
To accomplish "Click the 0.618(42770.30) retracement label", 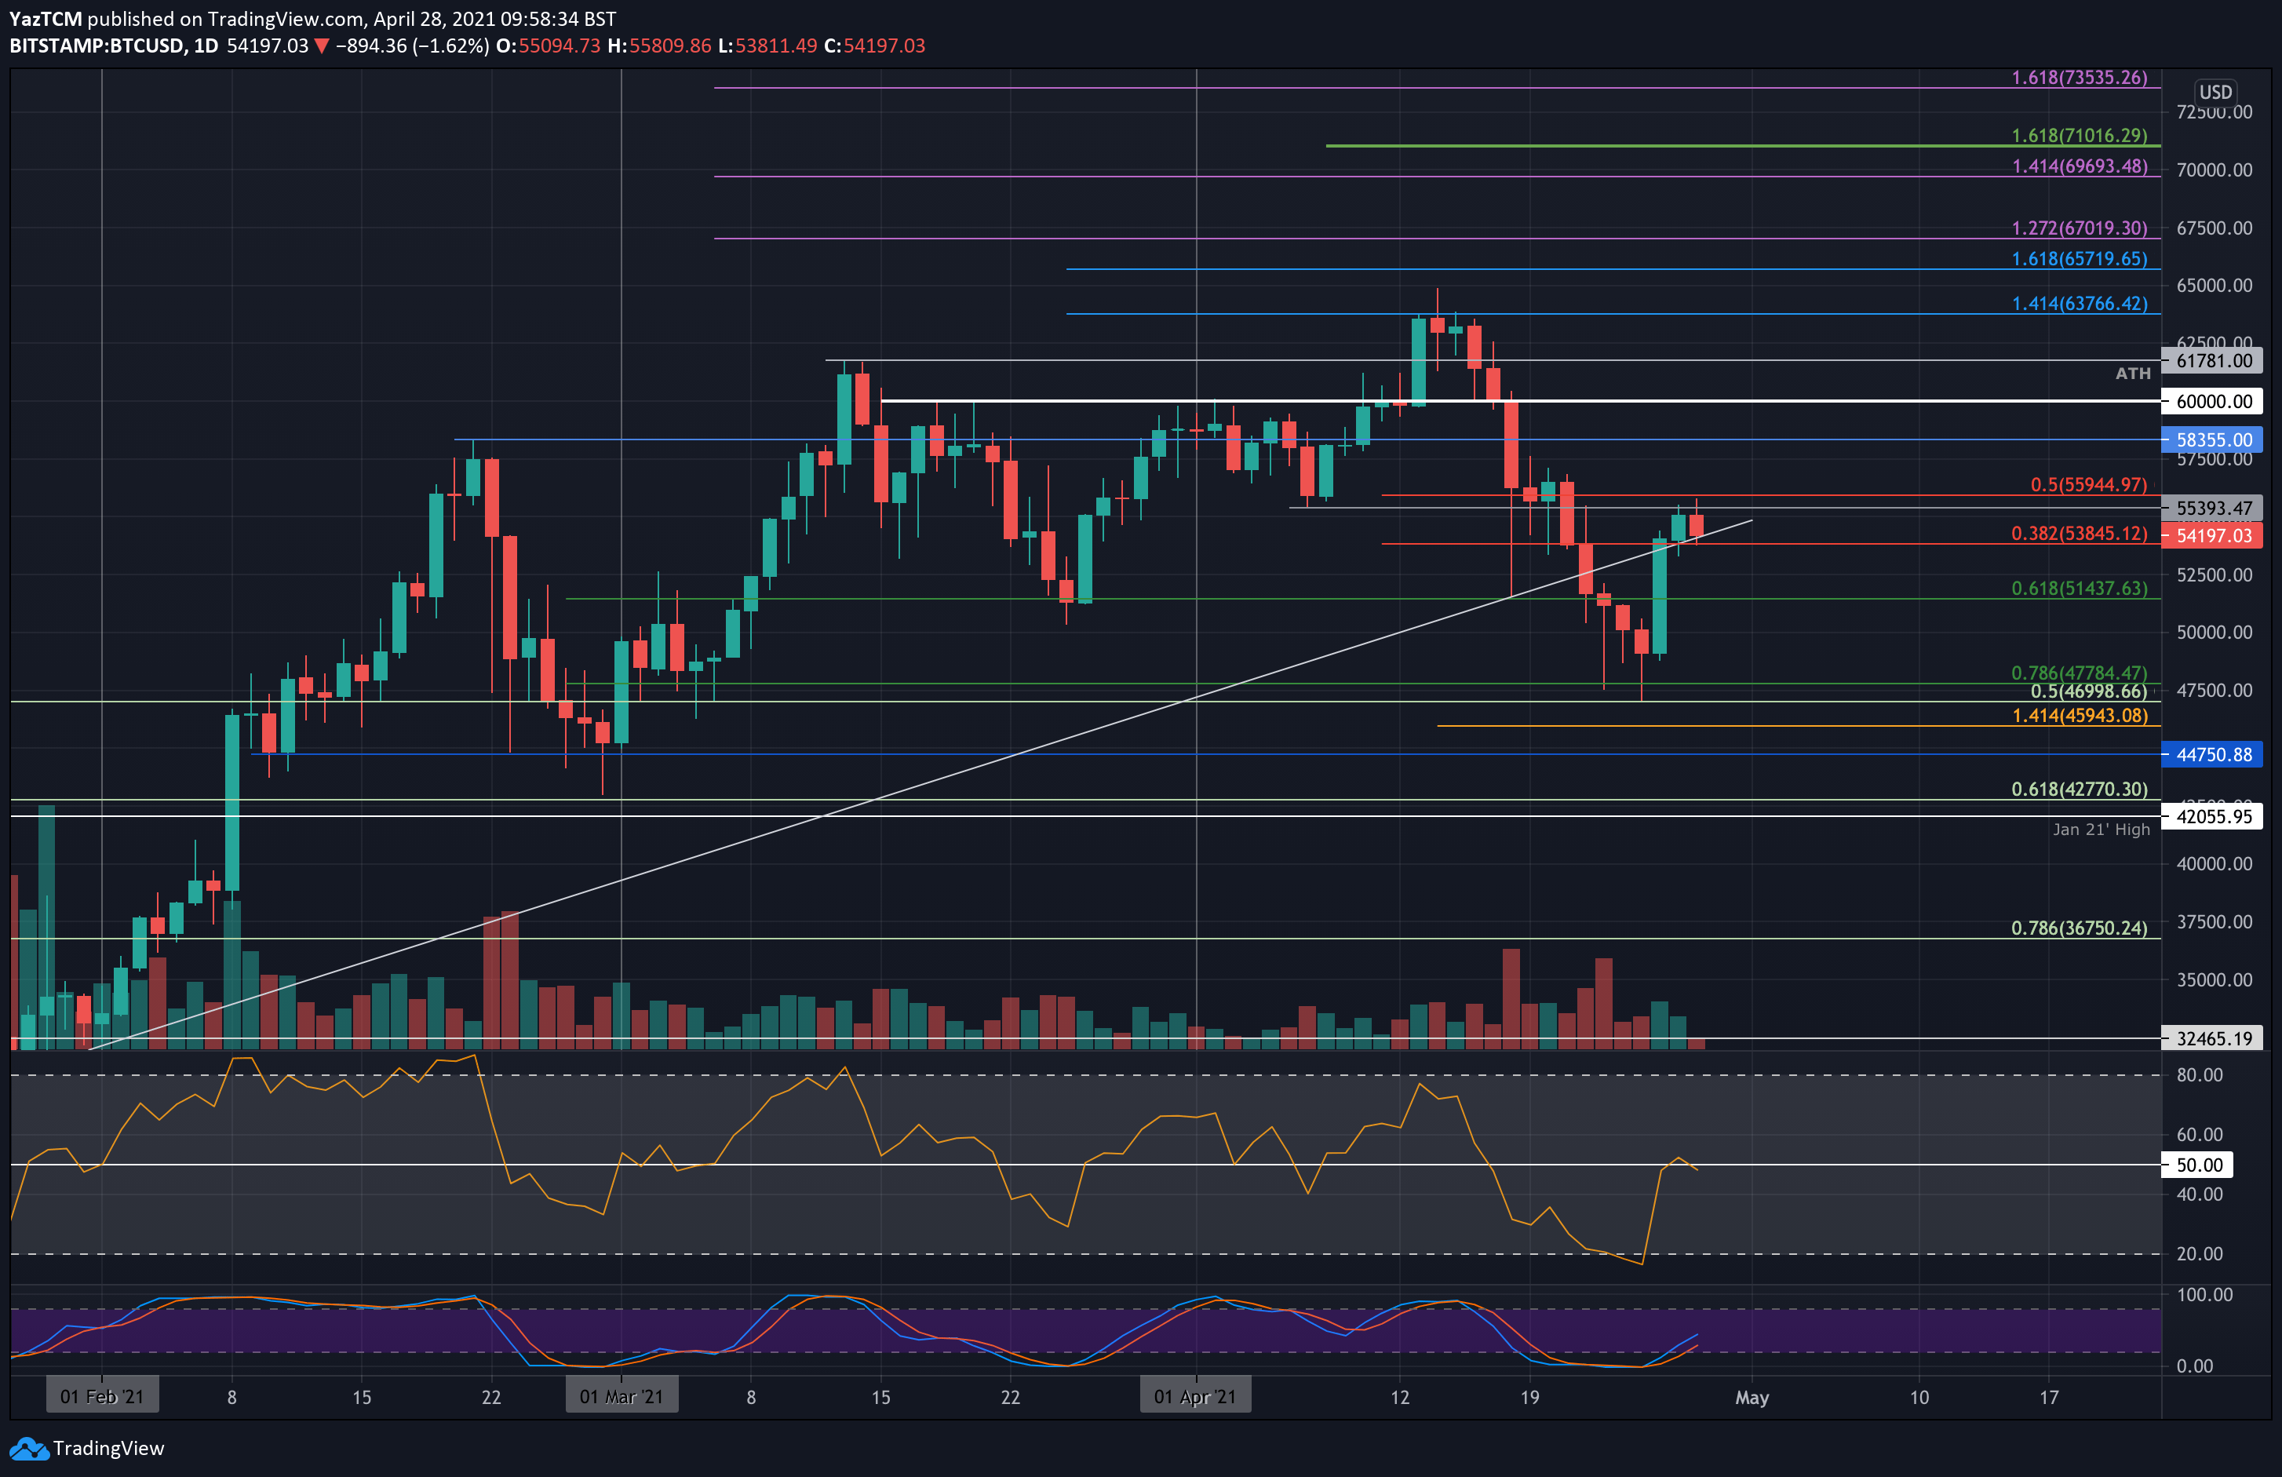I will 2080,790.
